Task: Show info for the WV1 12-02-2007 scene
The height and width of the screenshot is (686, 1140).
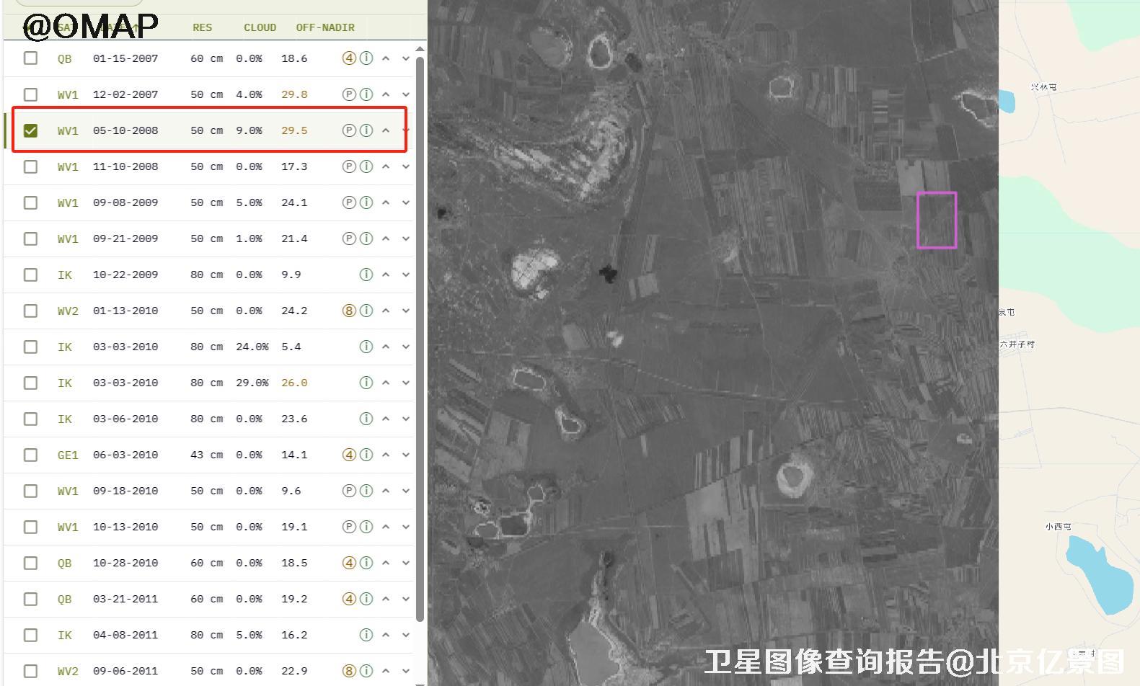Action: click(366, 94)
